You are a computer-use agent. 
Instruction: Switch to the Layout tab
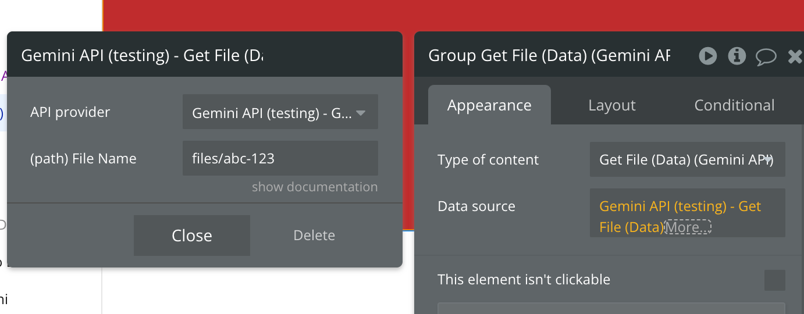pyautogui.click(x=611, y=105)
